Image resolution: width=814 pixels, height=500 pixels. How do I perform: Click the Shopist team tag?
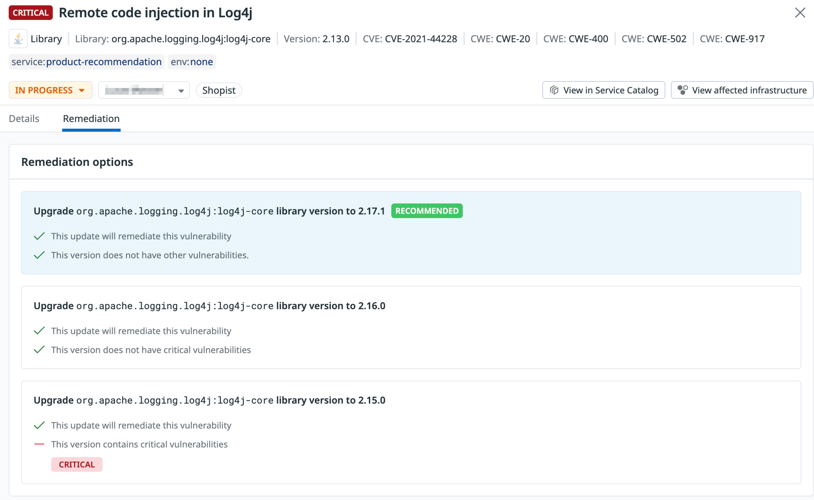pyautogui.click(x=219, y=90)
